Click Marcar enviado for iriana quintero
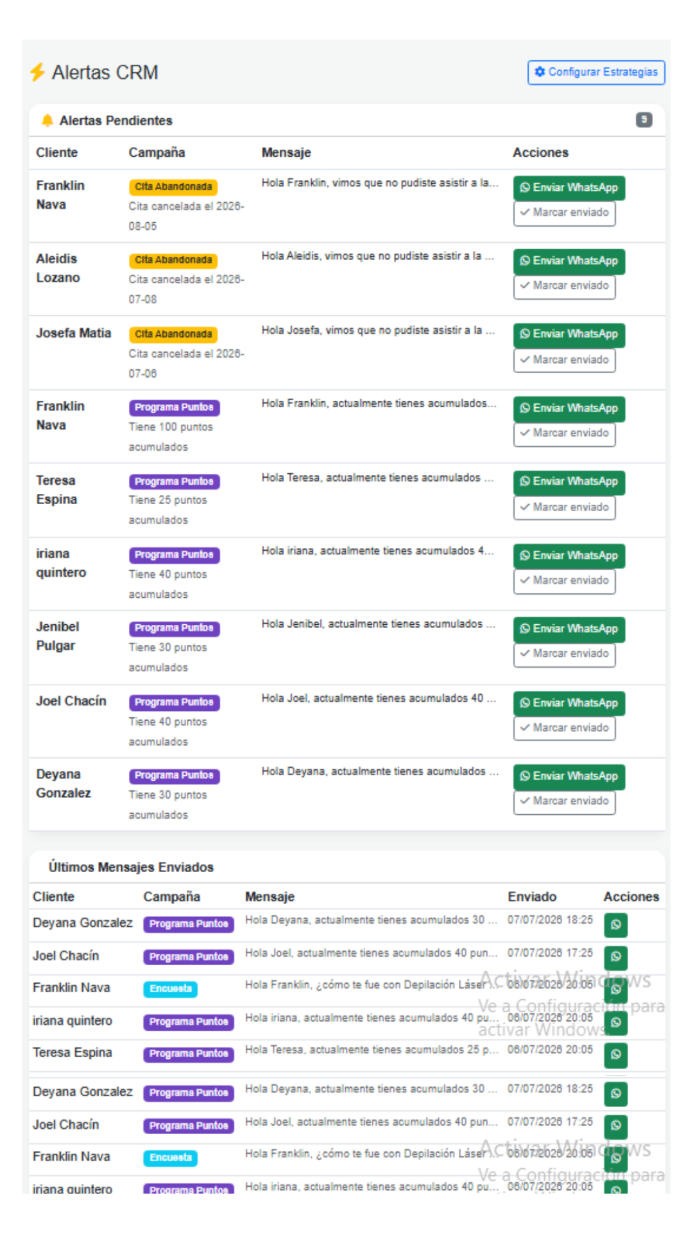 (x=565, y=581)
